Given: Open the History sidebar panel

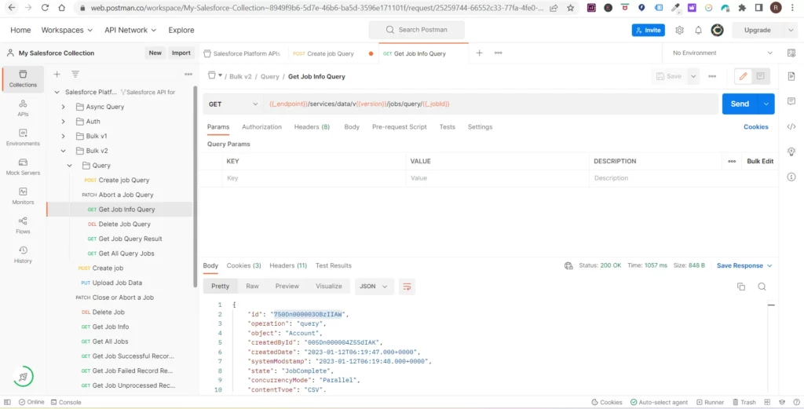Looking at the screenshot, I should coord(23,254).
